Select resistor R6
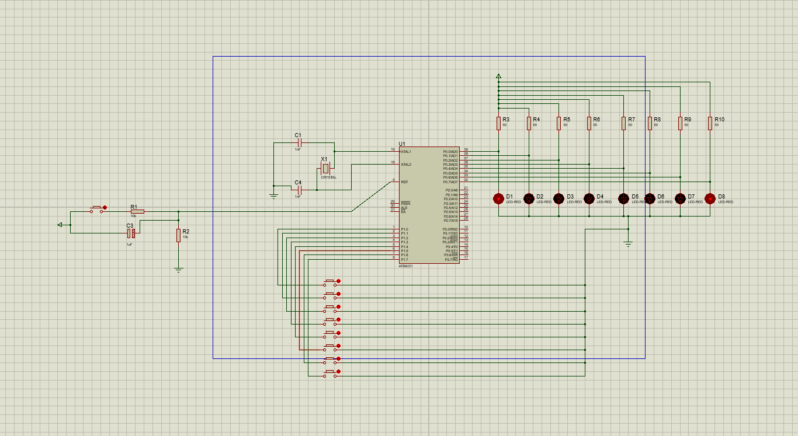This screenshot has height=436, width=798. [x=589, y=123]
